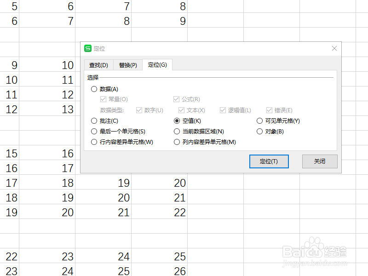Image resolution: width=368 pixels, height=276 pixels.
Task: Click the 定位(T) button
Action: click(269, 161)
